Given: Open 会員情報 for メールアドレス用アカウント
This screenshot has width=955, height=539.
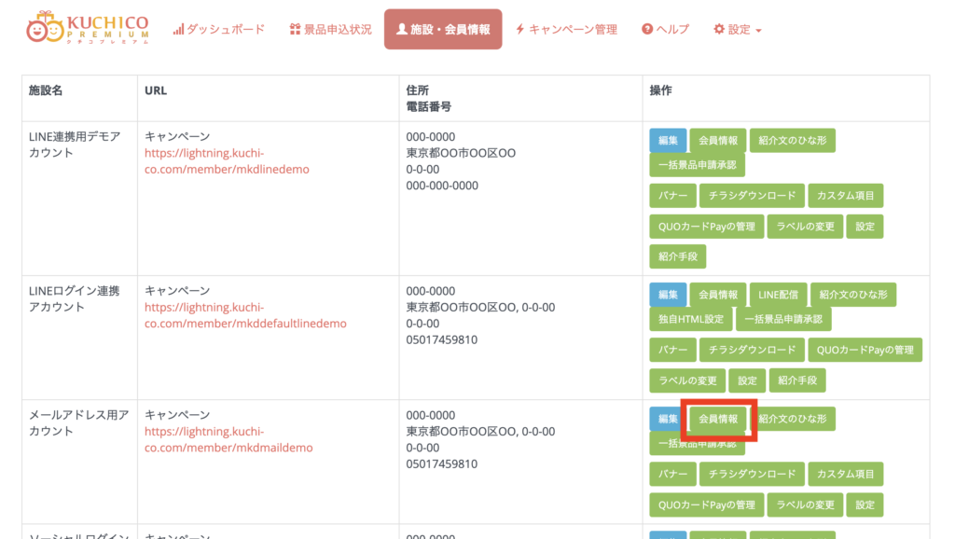Looking at the screenshot, I should 718,420.
